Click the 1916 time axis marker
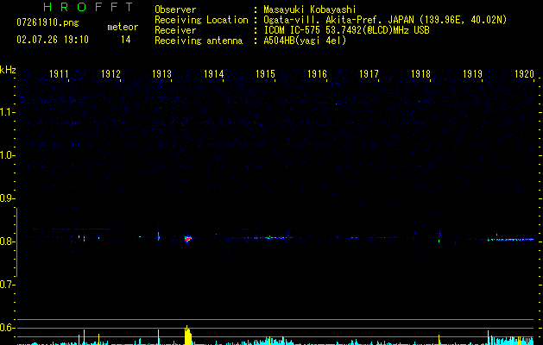This screenshot has height=345, width=543. (317, 74)
